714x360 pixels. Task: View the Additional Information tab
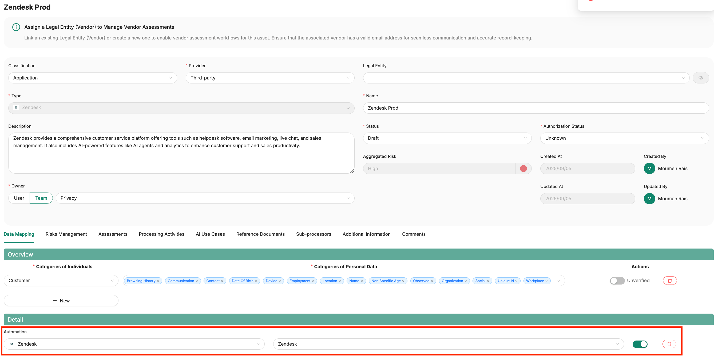pyautogui.click(x=366, y=234)
